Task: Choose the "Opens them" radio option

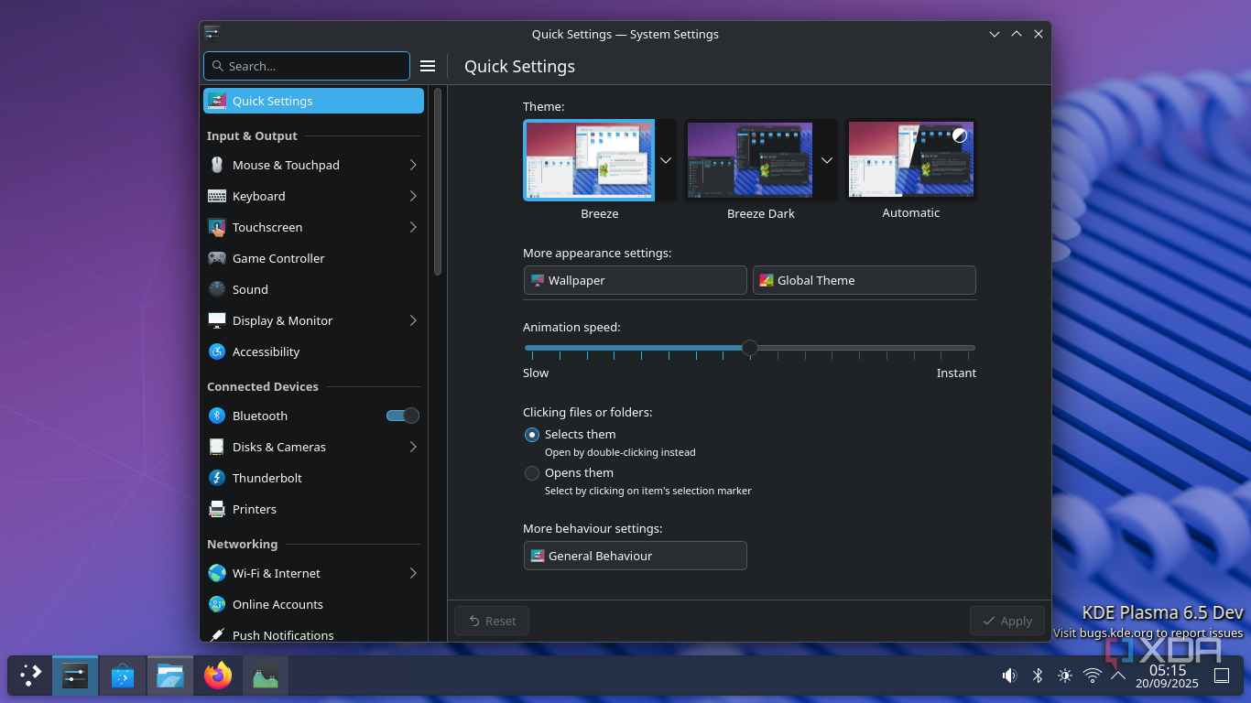Action: click(532, 473)
